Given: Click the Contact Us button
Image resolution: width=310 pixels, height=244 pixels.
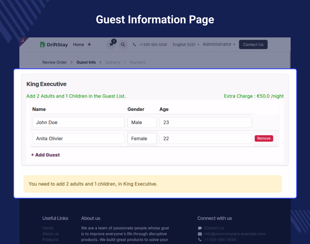Looking at the screenshot, I should click(253, 45).
